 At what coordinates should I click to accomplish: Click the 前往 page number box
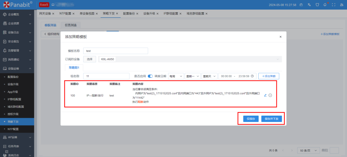(x=334, y=150)
